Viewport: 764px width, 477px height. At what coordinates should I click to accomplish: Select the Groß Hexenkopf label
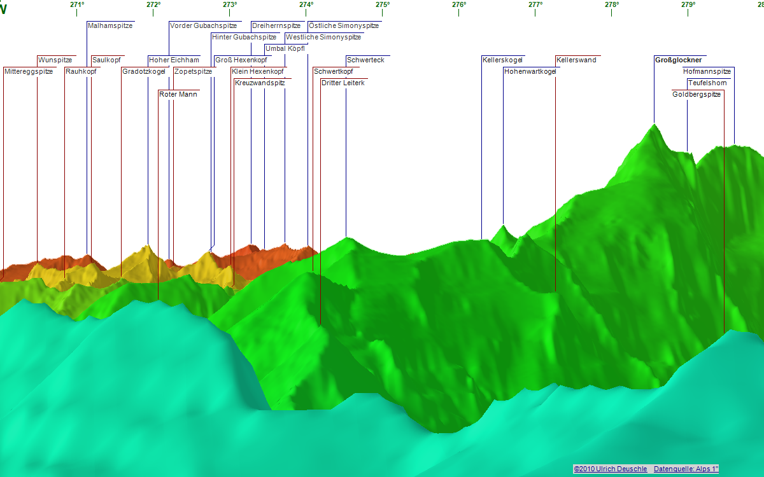(241, 60)
